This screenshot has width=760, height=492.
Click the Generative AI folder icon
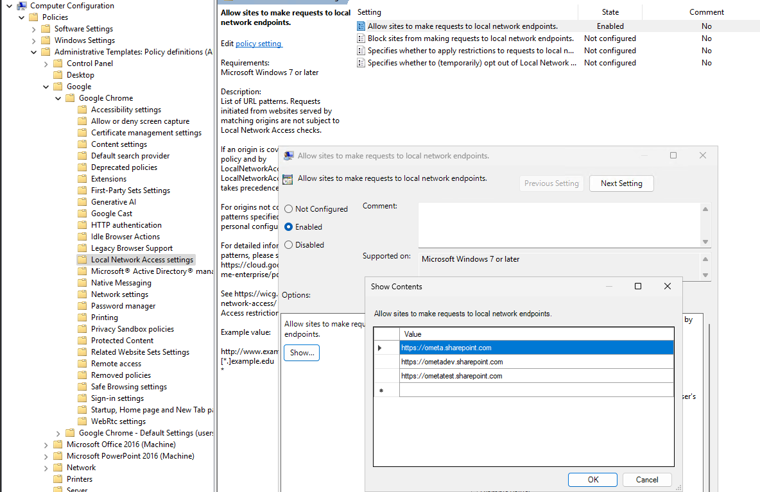[82, 202]
